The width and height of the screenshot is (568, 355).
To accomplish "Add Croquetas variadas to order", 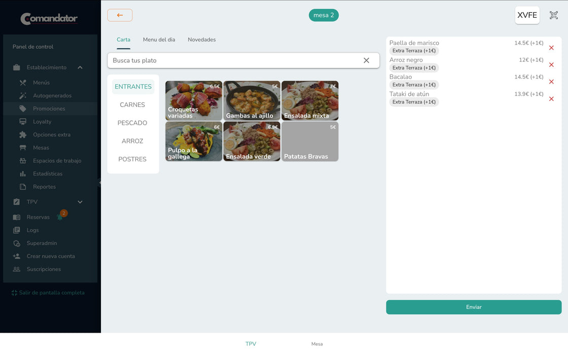I will [x=194, y=101].
